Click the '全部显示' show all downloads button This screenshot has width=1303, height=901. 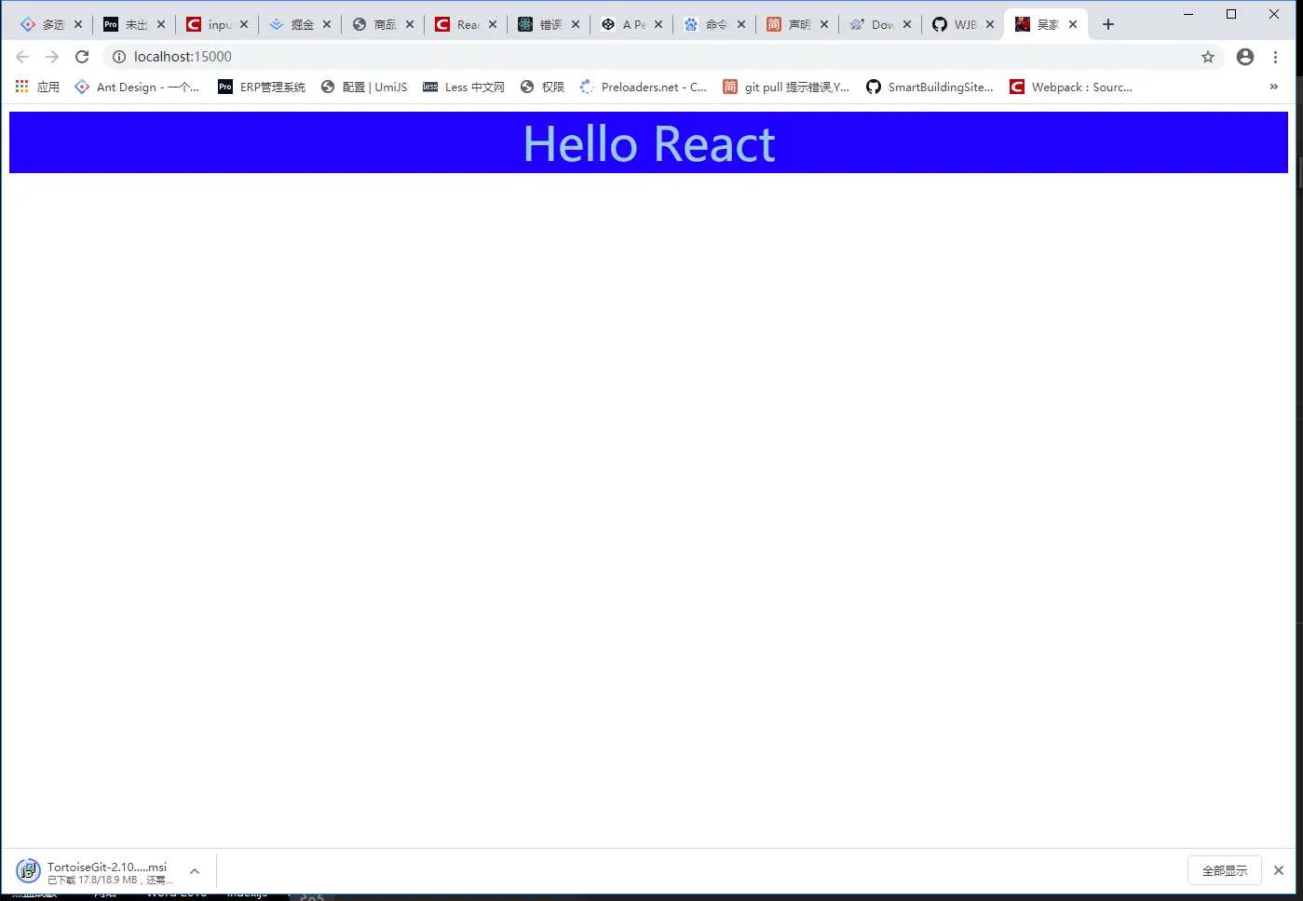click(1225, 870)
